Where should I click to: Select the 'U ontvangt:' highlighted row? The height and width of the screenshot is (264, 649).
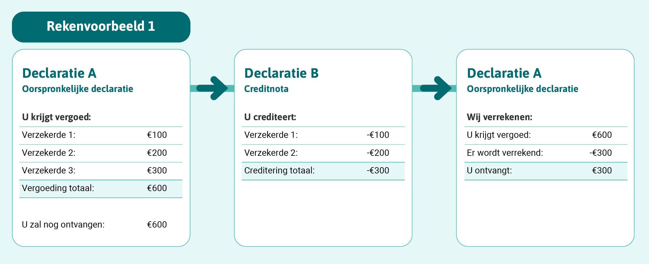point(546,171)
